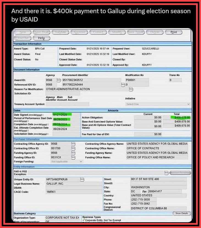Open the Foreign Funding dropdown
The width and height of the screenshot is (201, 228).
tap(66, 162)
